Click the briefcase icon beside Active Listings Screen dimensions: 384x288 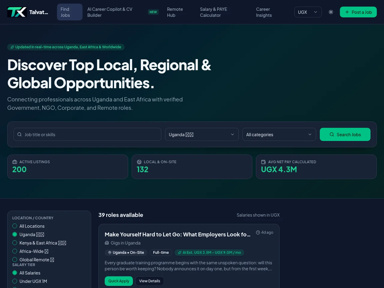click(15, 162)
